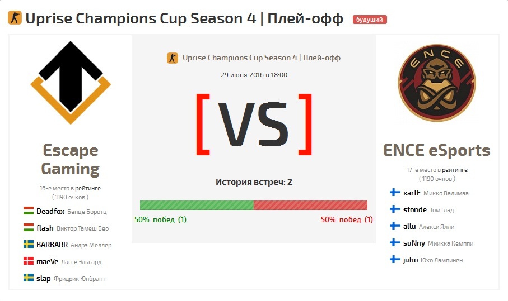The height and width of the screenshot is (301, 508).
Task: Click the CS icon beside the page title
Action: (x=15, y=18)
